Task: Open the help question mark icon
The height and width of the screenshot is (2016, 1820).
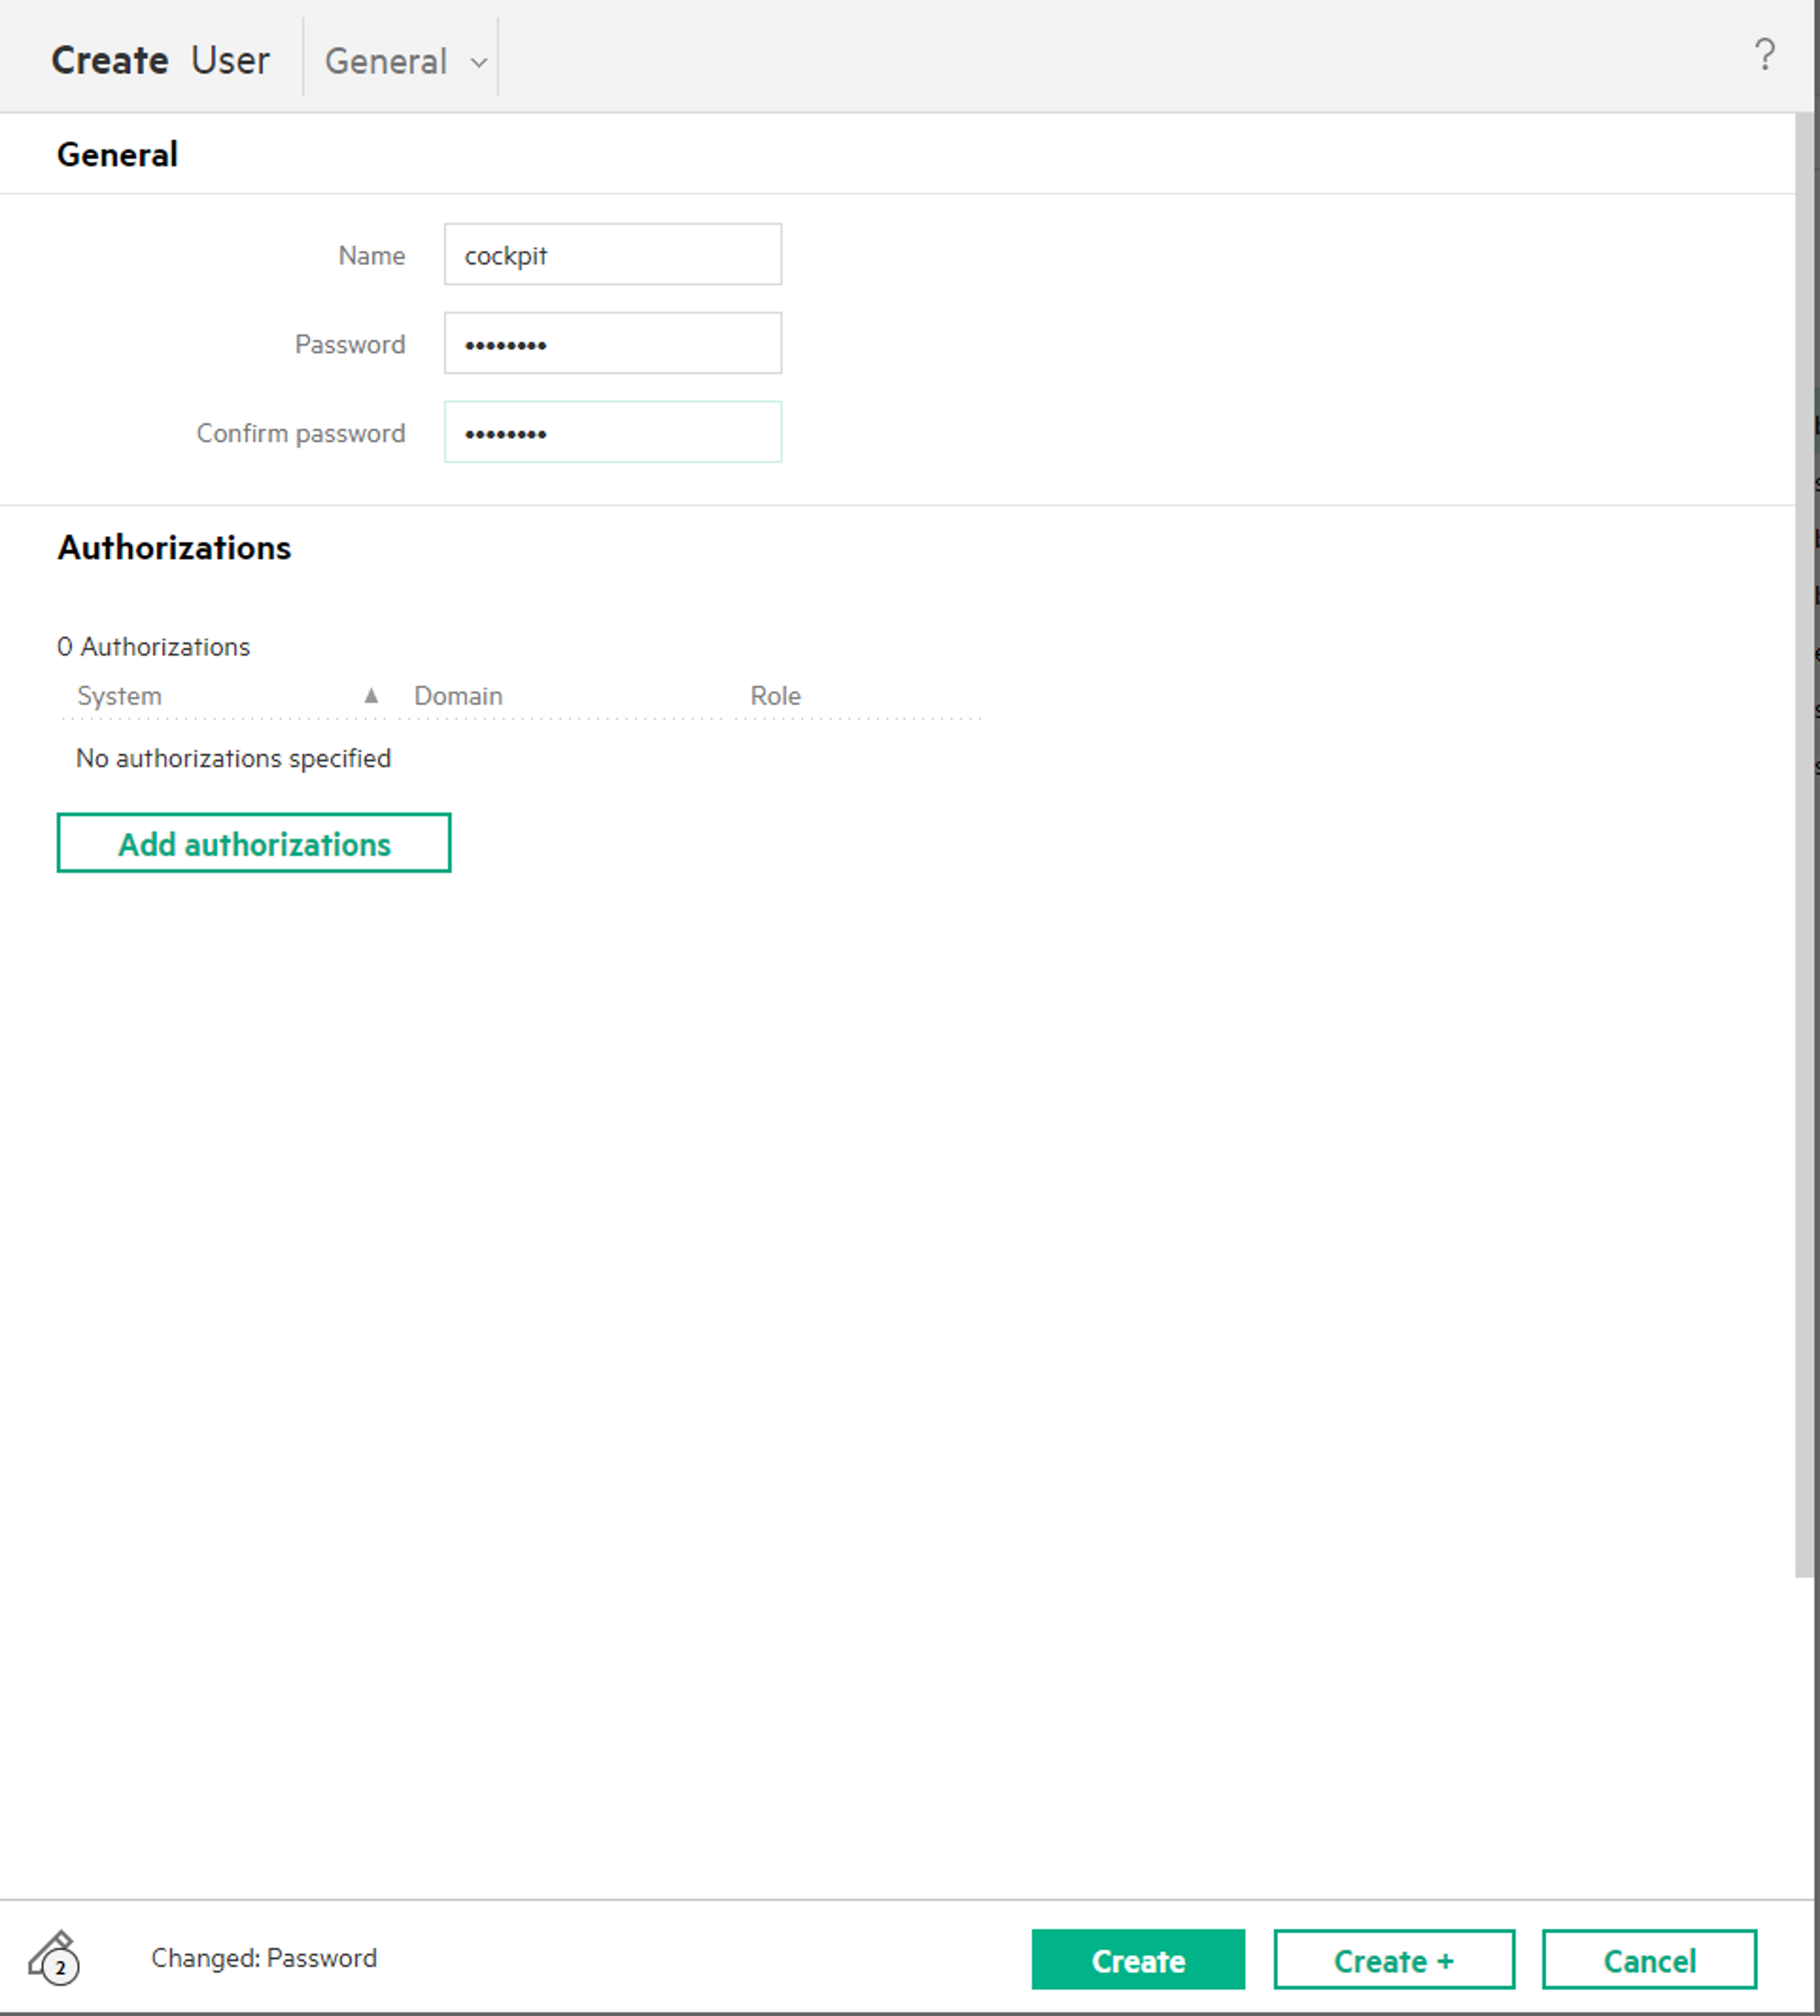Action: (x=1764, y=54)
